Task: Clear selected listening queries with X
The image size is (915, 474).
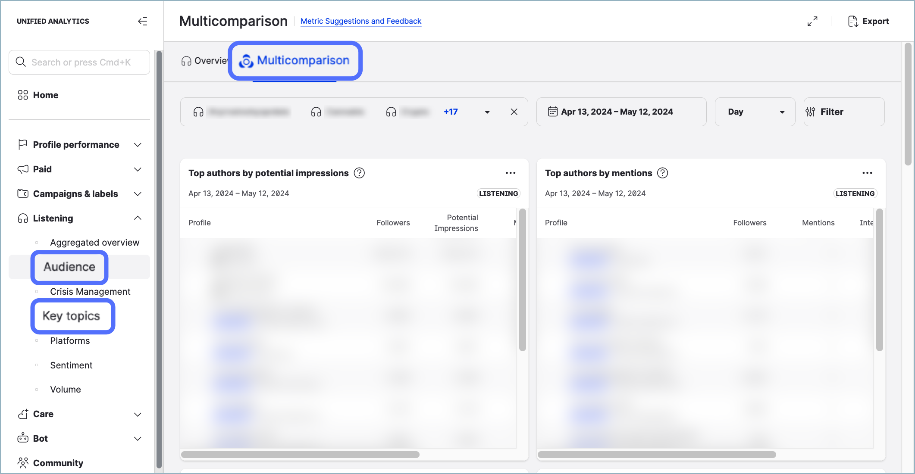Action: (x=514, y=112)
